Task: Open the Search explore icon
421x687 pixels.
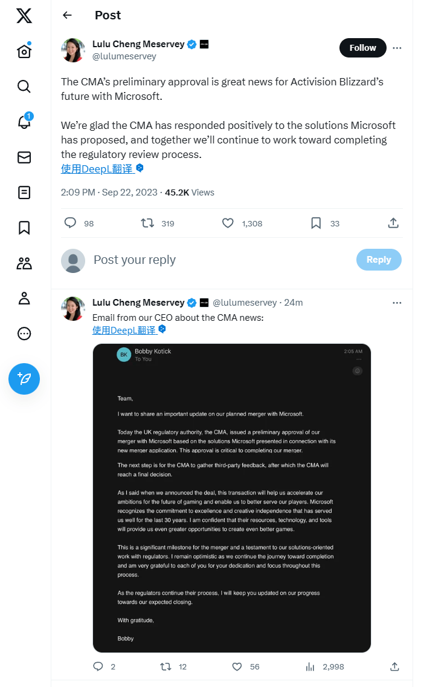Action: pos(24,87)
